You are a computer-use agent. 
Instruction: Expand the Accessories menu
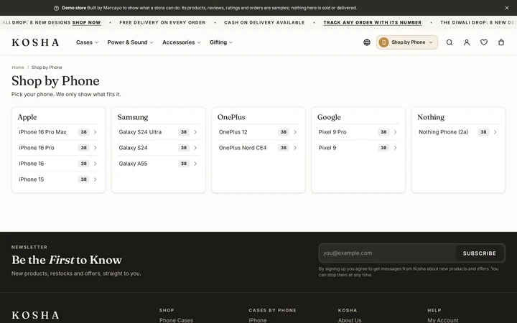[182, 42]
